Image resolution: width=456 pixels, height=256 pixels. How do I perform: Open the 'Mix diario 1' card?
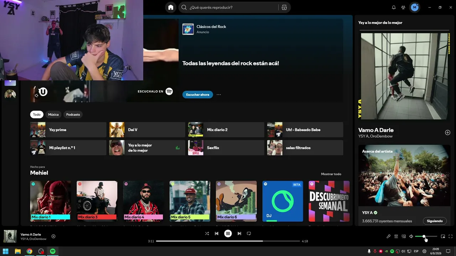[x=50, y=201]
